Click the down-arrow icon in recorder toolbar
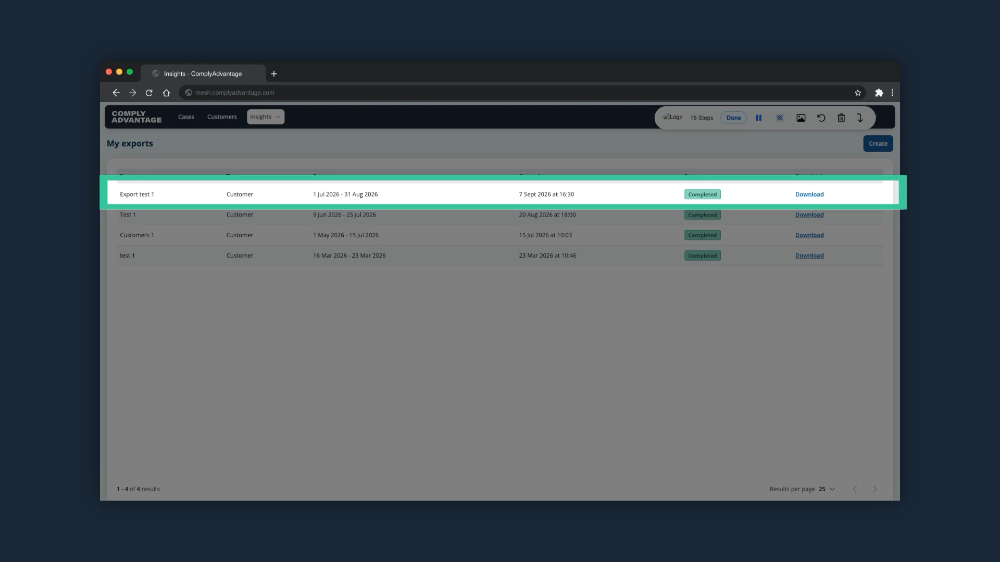This screenshot has height=562, width=1000. pos(860,118)
